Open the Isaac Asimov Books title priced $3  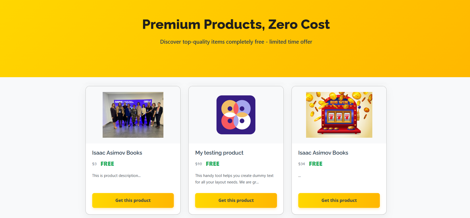[117, 153]
